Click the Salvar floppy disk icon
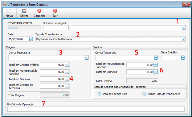Image resolution: width=192 pixels, height=117 pixels. 24,11
